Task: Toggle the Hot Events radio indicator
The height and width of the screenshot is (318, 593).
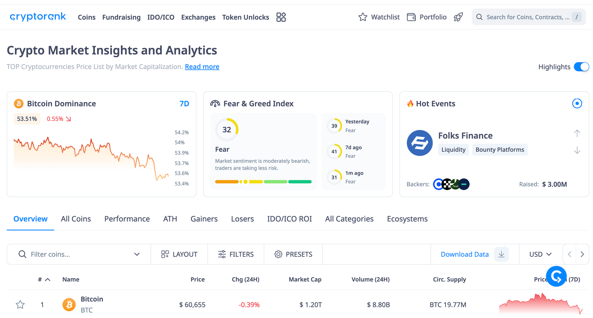Action: pyautogui.click(x=577, y=104)
